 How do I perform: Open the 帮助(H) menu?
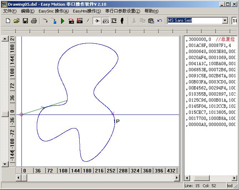151,11
